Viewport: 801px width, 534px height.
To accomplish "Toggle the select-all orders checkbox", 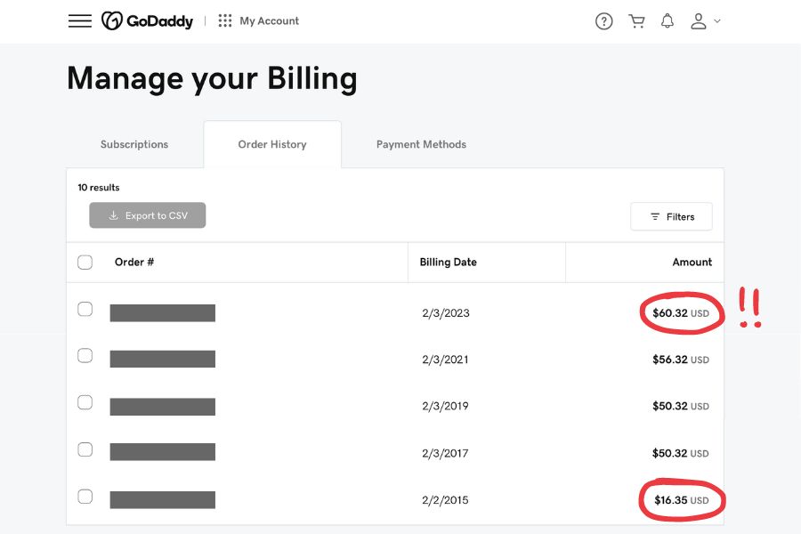I will click(85, 263).
